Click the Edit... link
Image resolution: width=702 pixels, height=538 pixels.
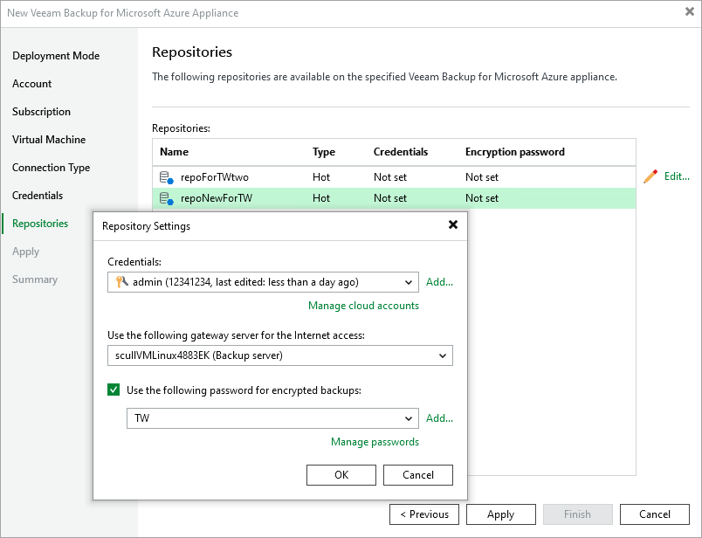coord(677,176)
